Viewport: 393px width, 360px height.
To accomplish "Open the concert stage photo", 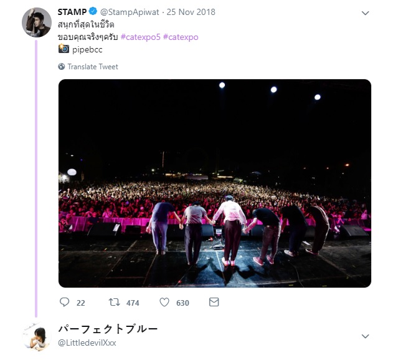I will coord(215,183).
